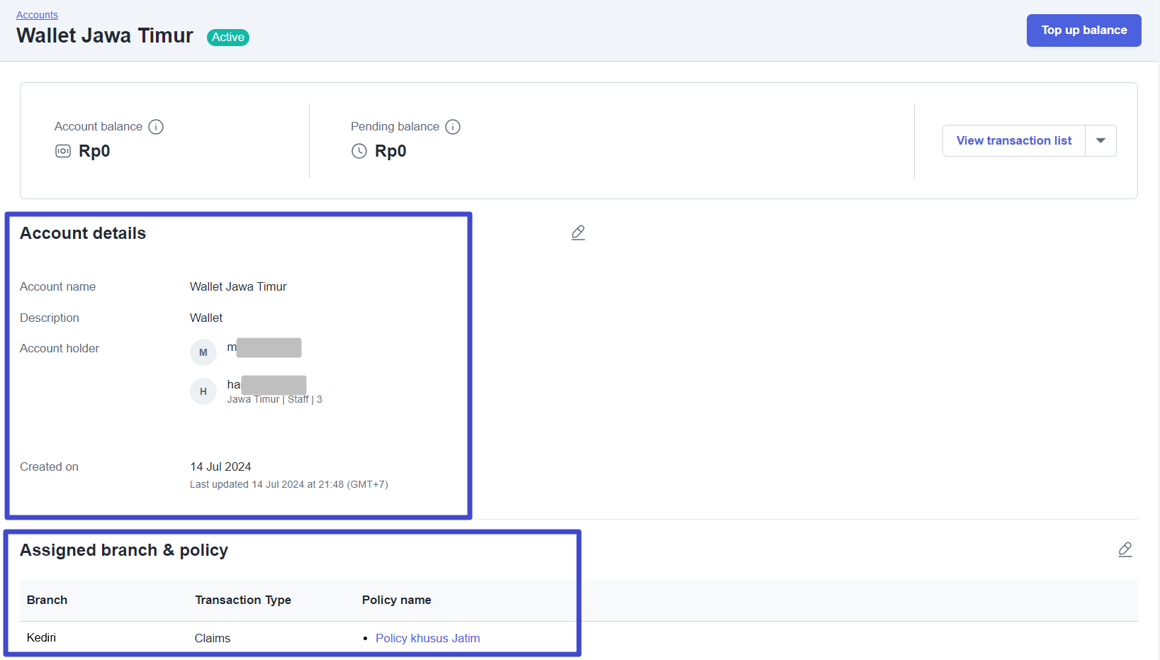Screen dimensions: 1160x660
Task: Click the M account holder avatar
Action: click(x=203, y=352)
